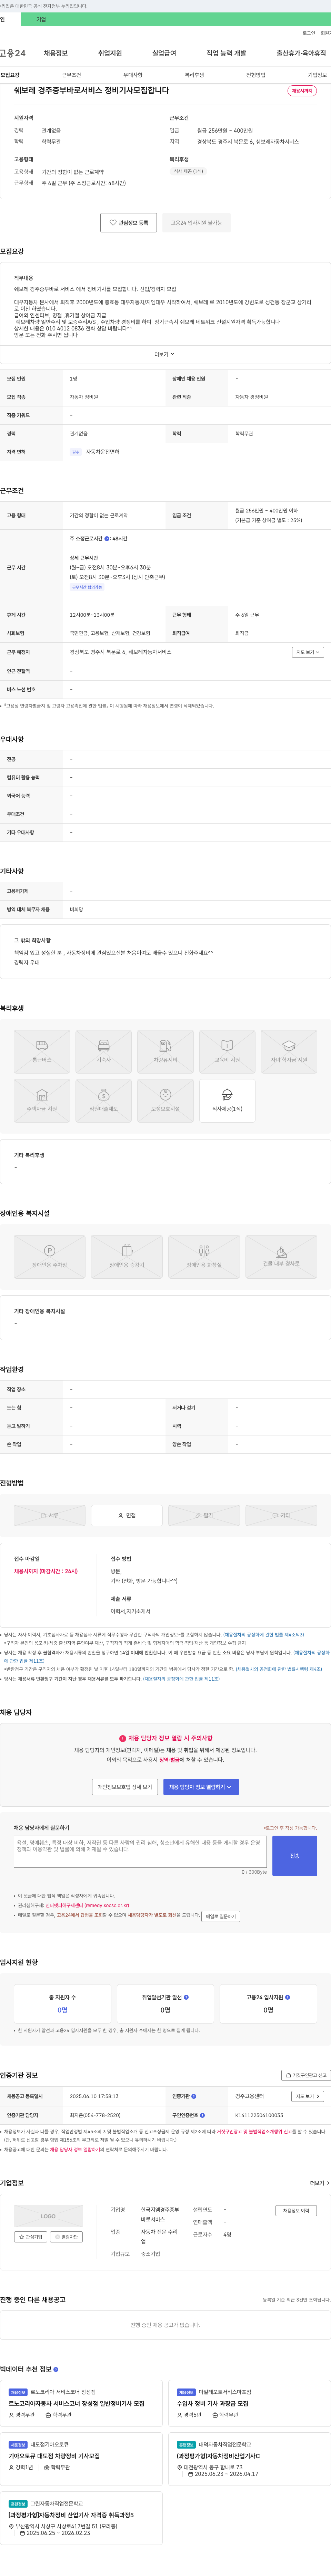Screen dimensions: 331x2576
Task: Click the 로그인 link
Action: click(x=309, y=33)
